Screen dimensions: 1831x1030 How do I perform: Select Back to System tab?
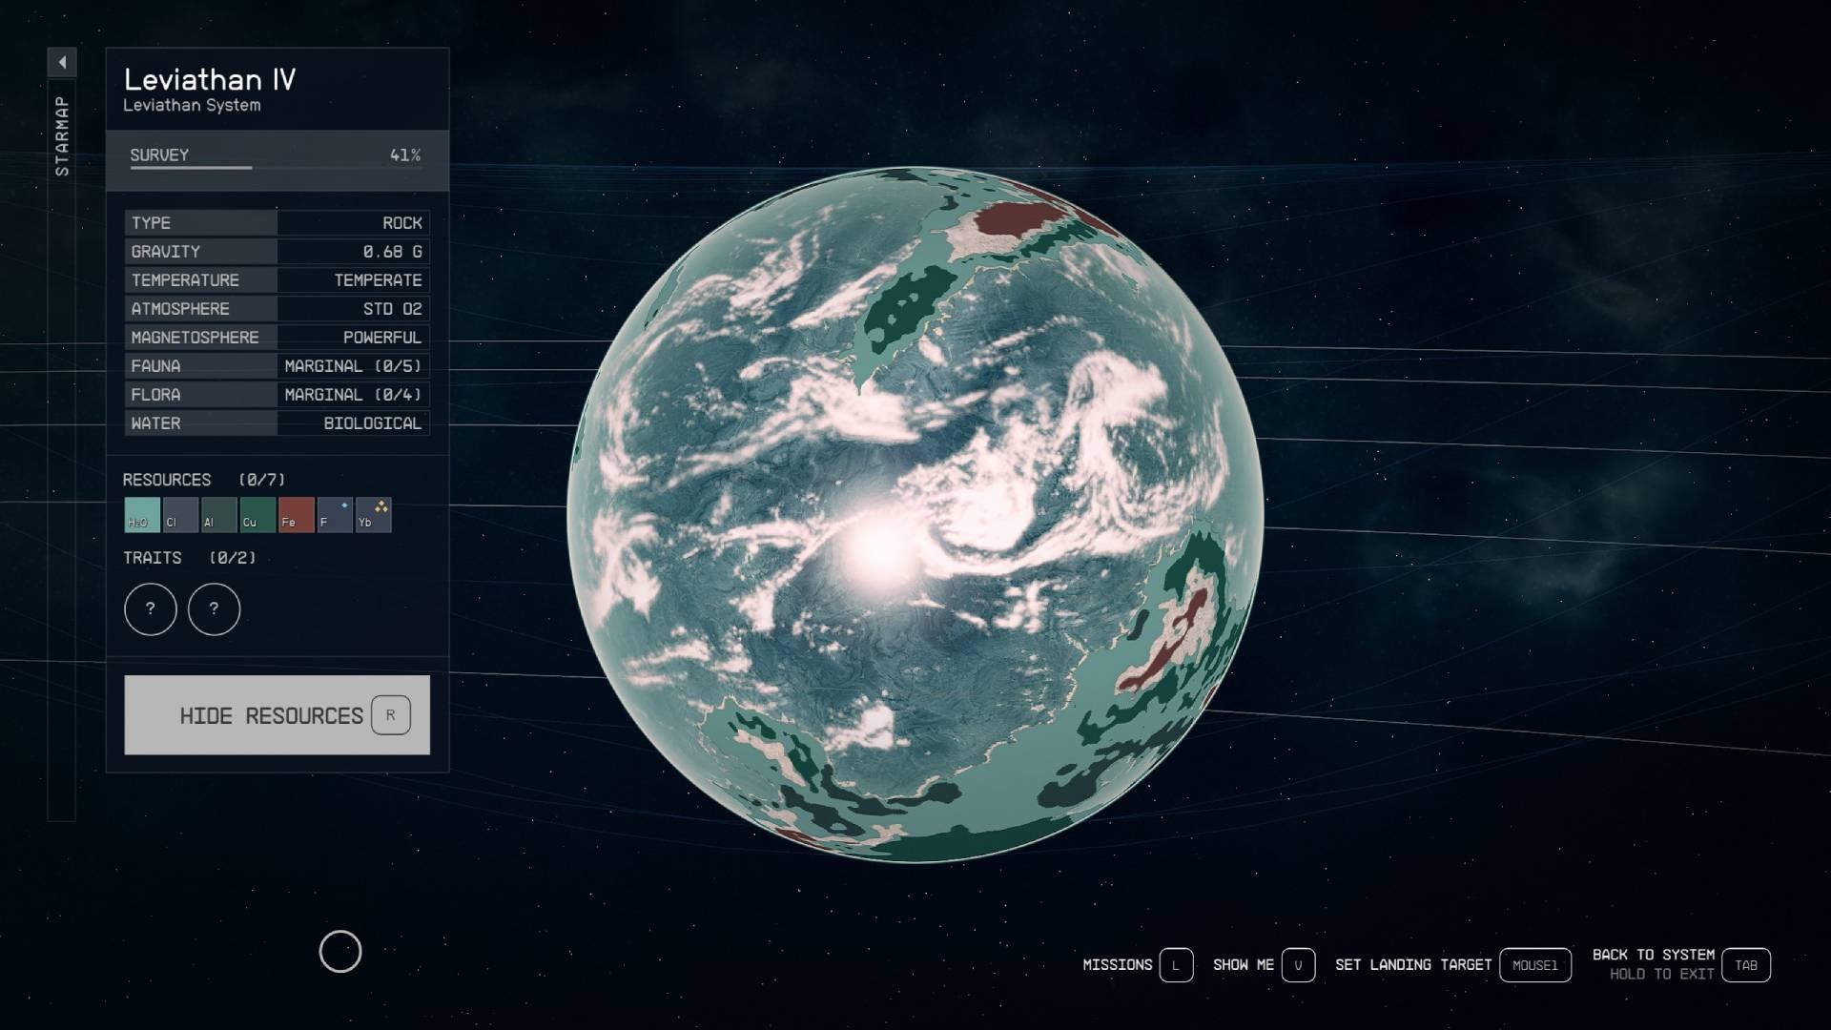[1747, 964]
